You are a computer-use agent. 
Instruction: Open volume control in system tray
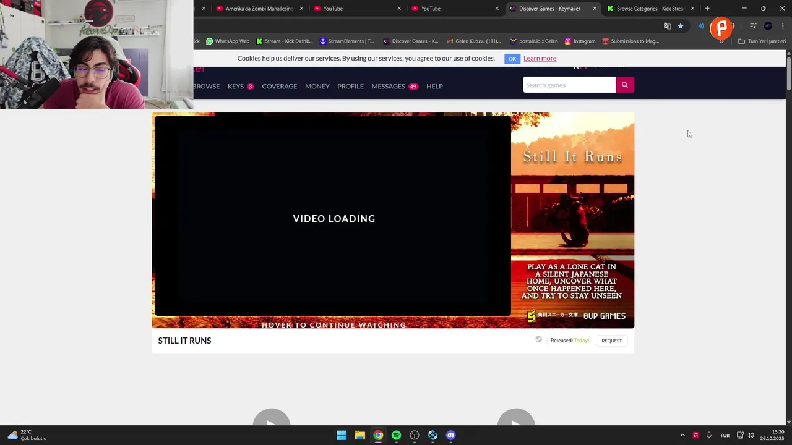(x=750, y=435)
